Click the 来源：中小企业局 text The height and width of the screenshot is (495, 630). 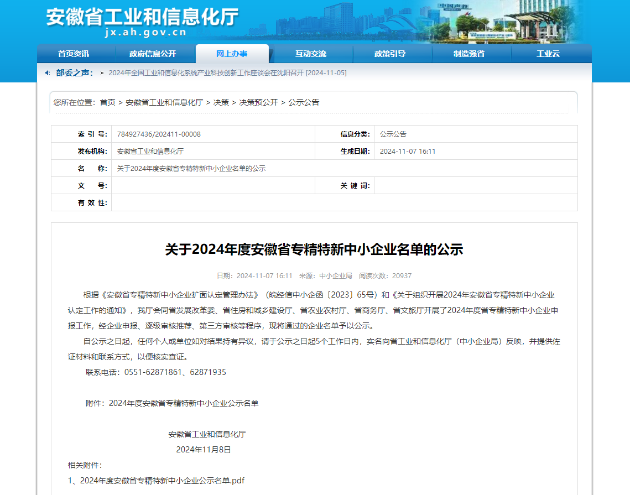pyautogui.click(x=325, y=276)
